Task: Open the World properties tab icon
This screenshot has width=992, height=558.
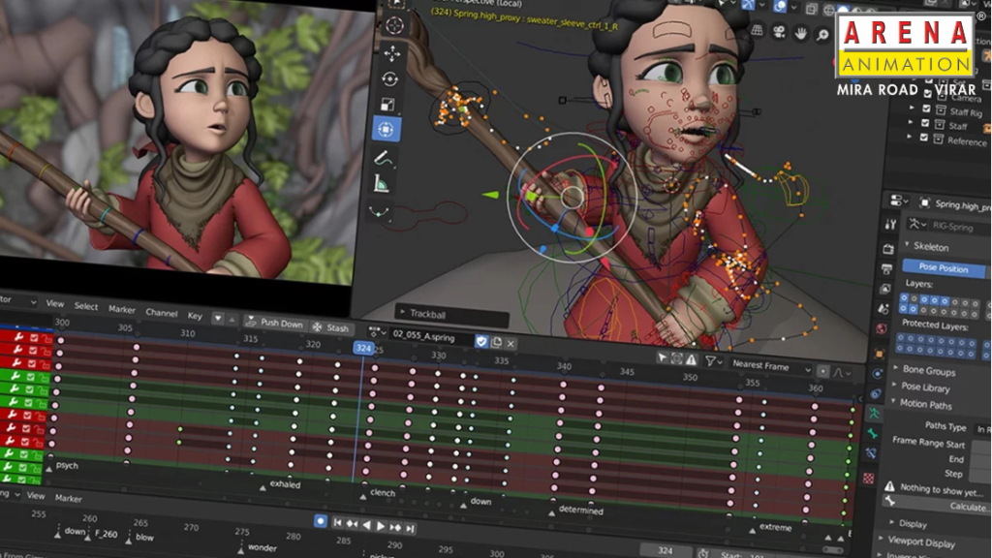Action: [882, 329]
